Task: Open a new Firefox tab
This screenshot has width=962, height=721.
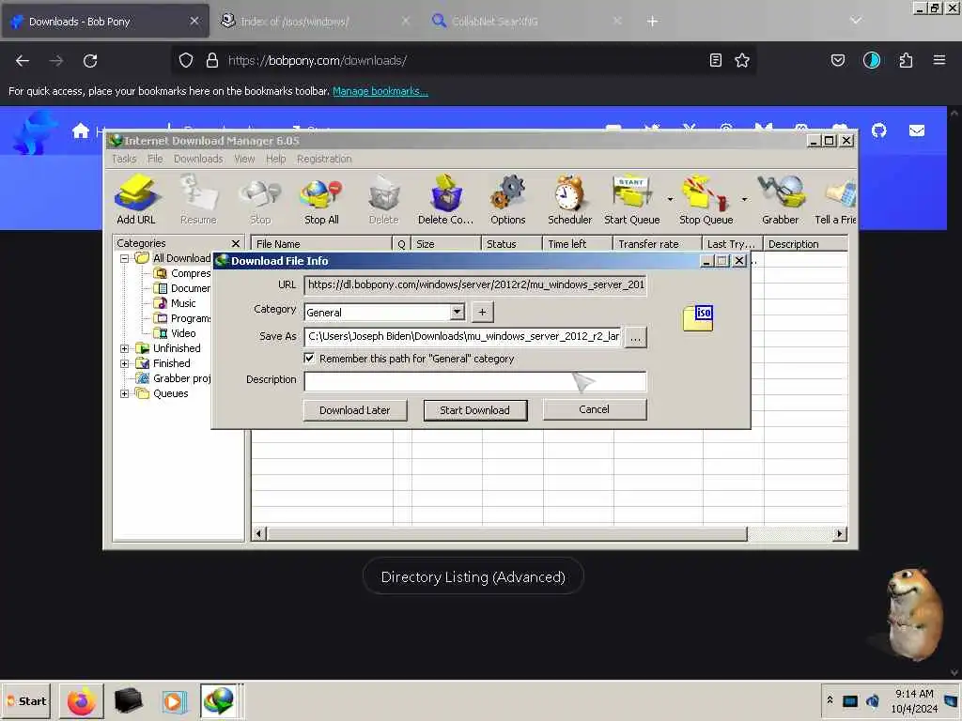Action: [652, 22]
